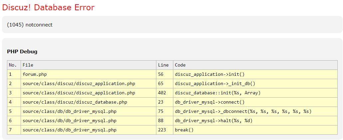The height and width of the screenshot is (140, 343).
Task: Click row number "2" in No. column
Action: tap(14, 84)
